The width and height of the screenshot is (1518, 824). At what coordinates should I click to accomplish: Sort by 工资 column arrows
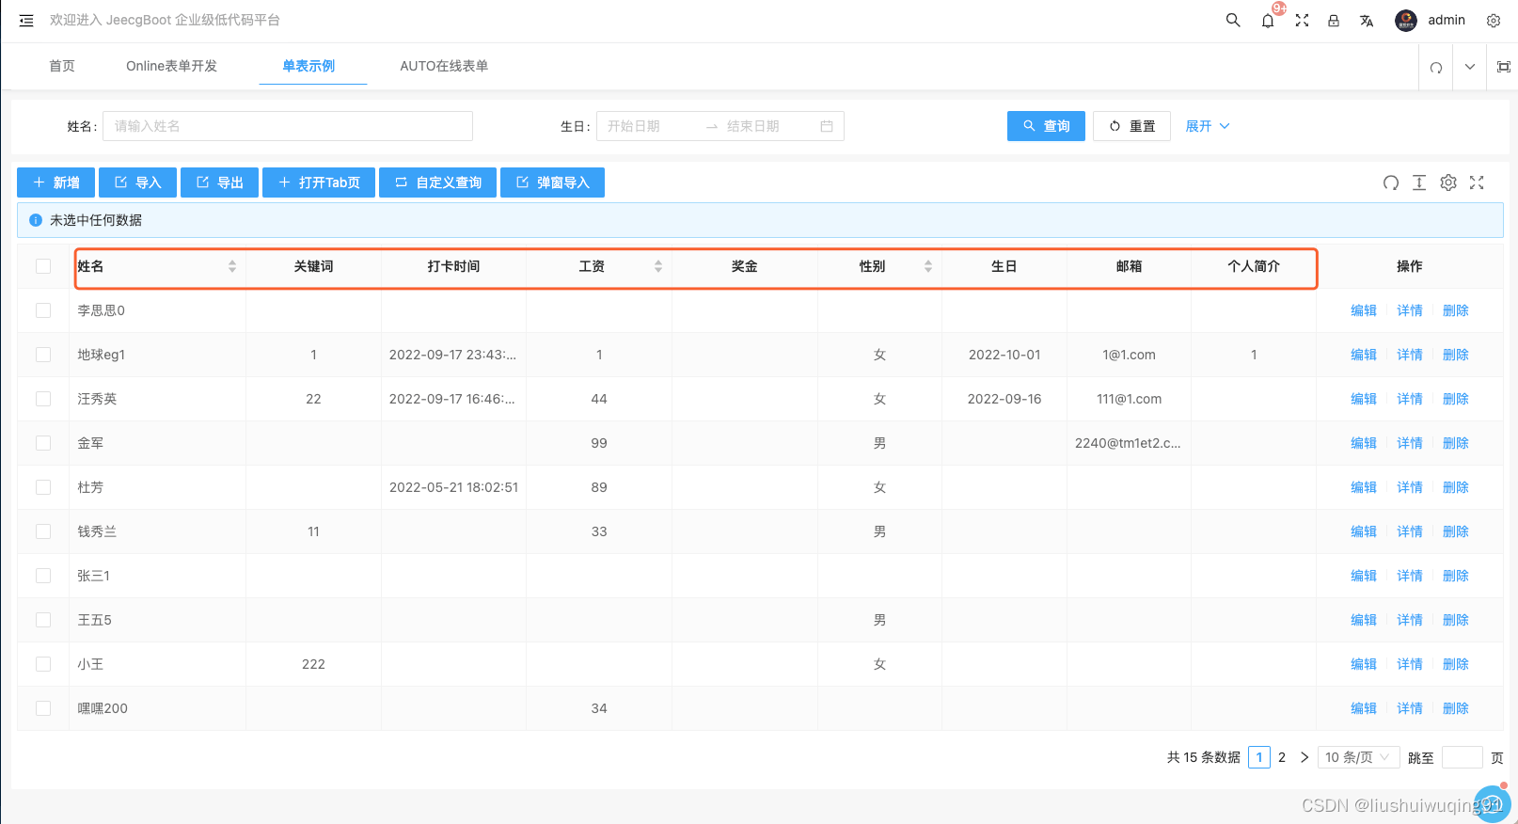point(658,266)
